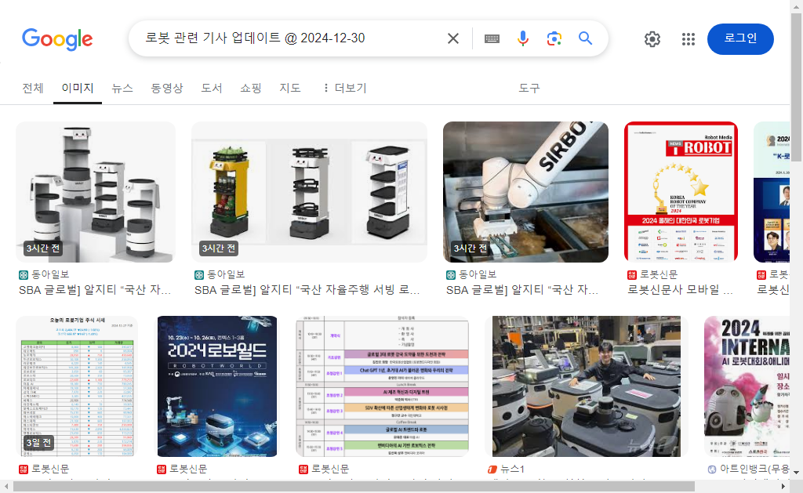Go to the 쇼핑 tab
803x493 pixels.
click(x=250, y=88)
